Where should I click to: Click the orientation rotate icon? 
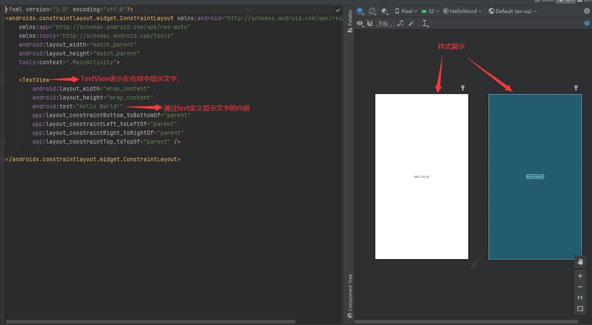(x=372, y=11)
